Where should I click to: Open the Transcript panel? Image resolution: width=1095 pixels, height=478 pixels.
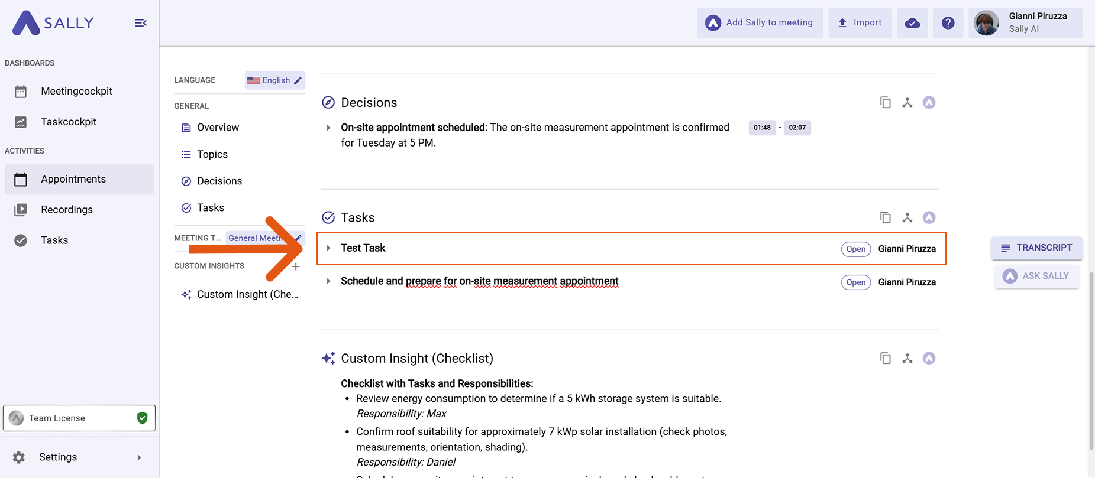click(x=1036, y=248)
